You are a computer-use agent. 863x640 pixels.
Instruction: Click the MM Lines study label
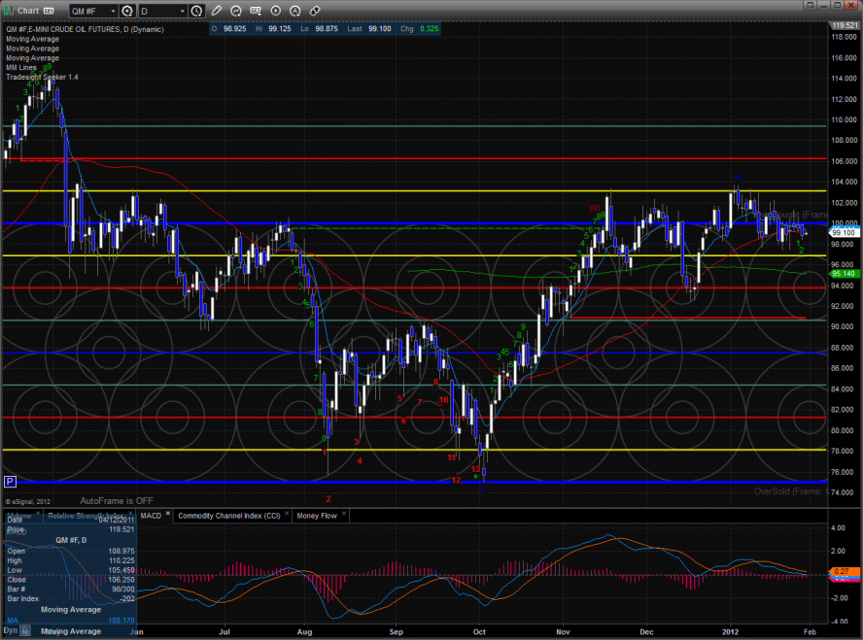[x=21, y=68]
